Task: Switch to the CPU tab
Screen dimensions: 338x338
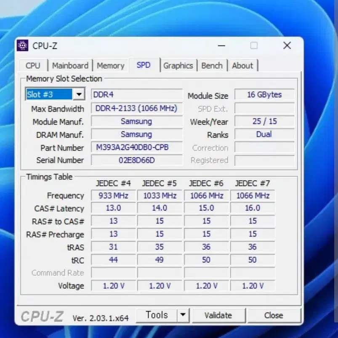Action: (33, 66)
